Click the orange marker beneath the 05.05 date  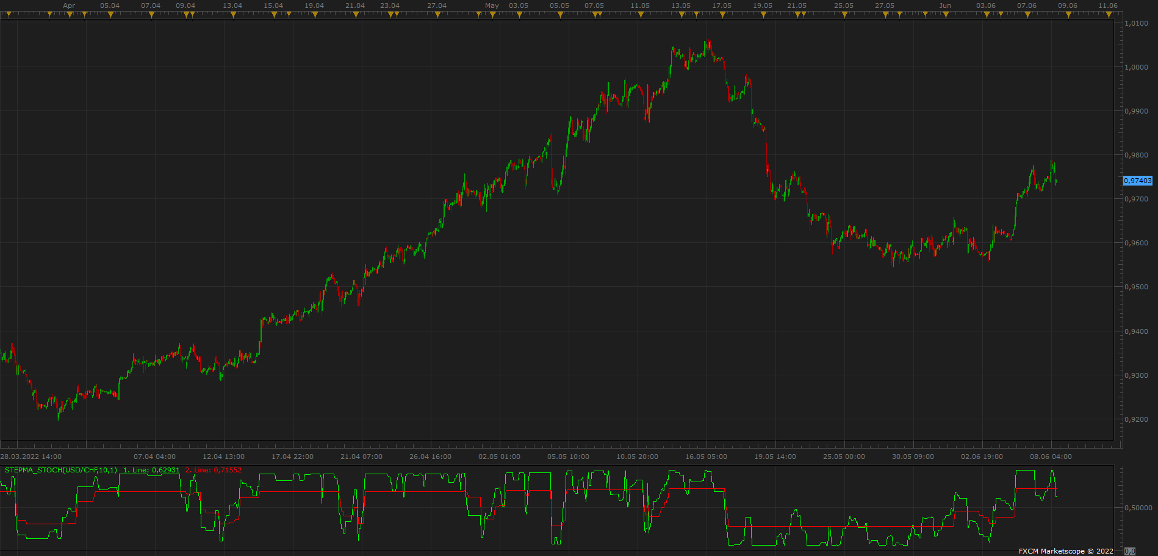click(x=560, y=15)
